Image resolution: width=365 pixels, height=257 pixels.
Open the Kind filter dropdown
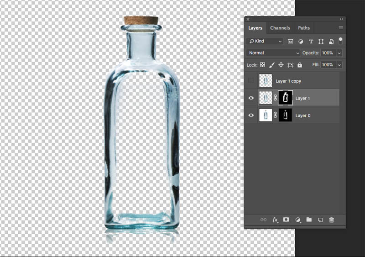(x=265, y=41)
